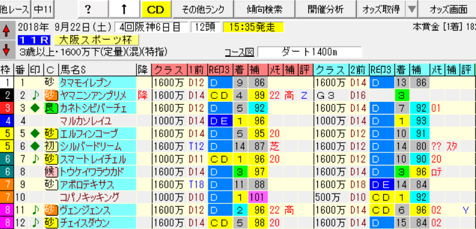
Task: Click the red up arrow for previous race
Action: point(7,31)
